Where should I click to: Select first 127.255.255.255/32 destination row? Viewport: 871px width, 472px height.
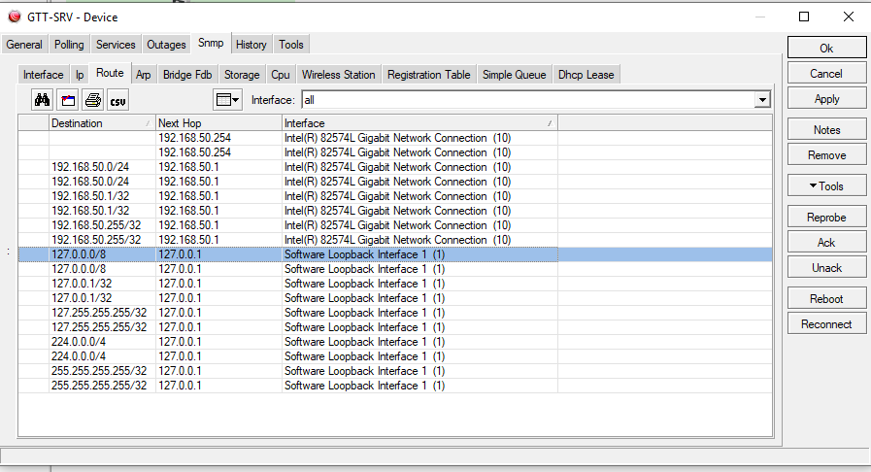coord(395,313)
